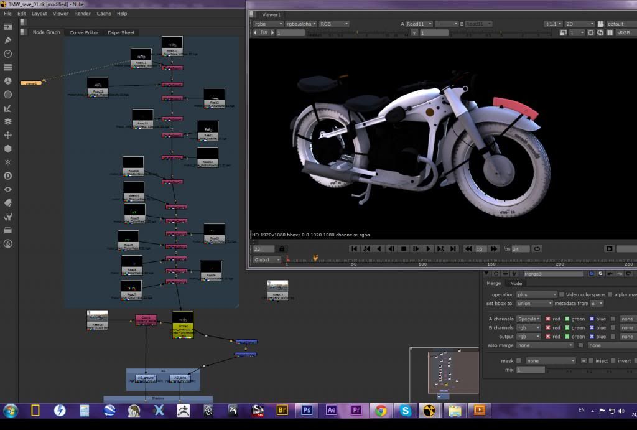The width and height of the screenshot is (637, 430).
Task: Open the mask channel none dropdown
Action: (551, 360)
